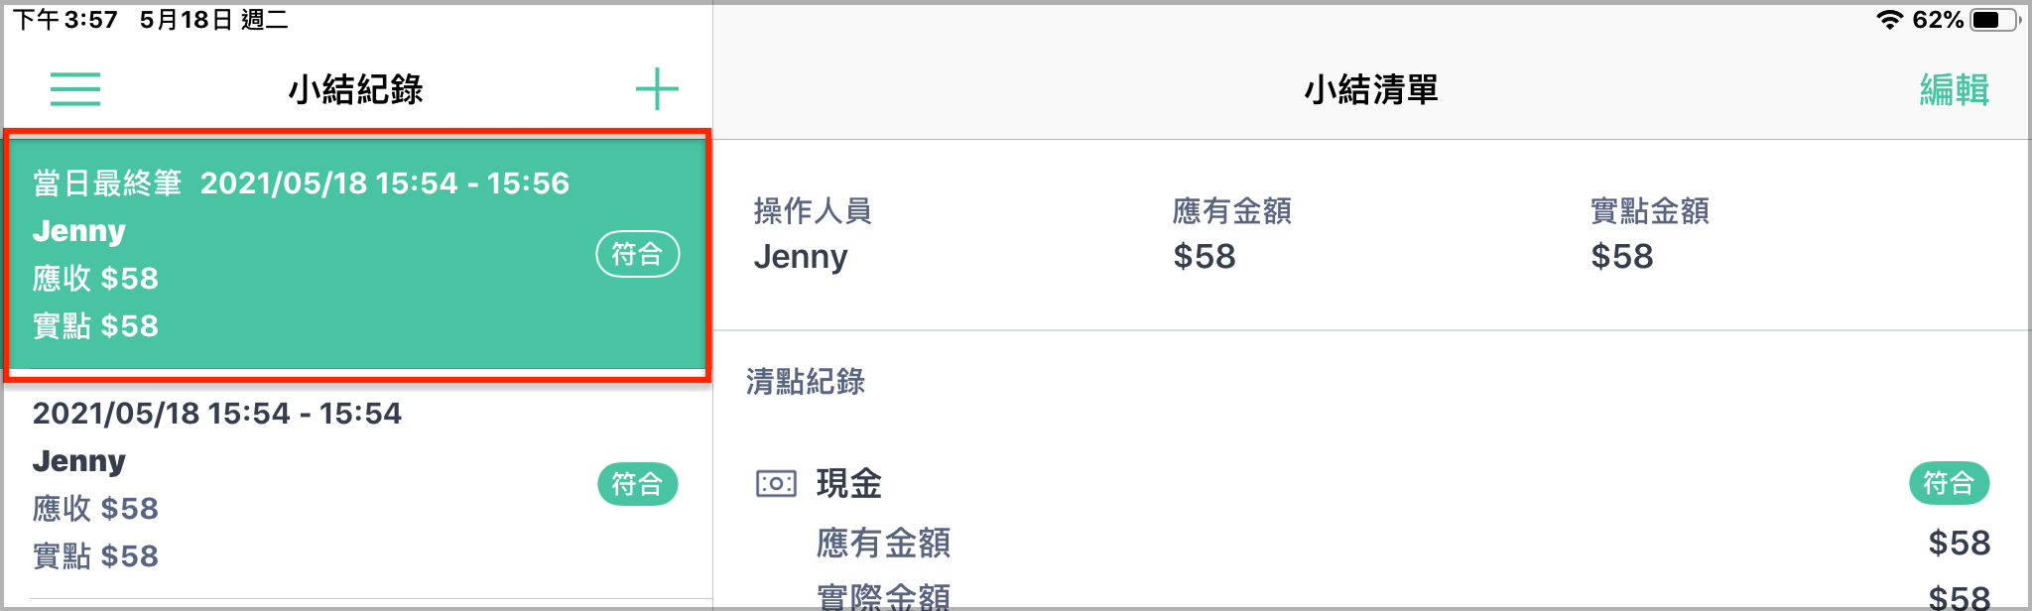Click 符合 badge on second record
Image resolution: width=2032 pixels, height=611 pixels.
tap(637, 484)
